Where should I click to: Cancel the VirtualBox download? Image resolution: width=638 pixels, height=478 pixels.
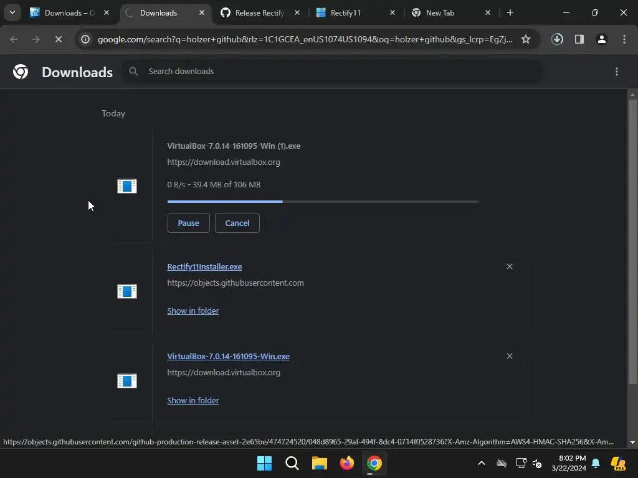coord(237,223)
